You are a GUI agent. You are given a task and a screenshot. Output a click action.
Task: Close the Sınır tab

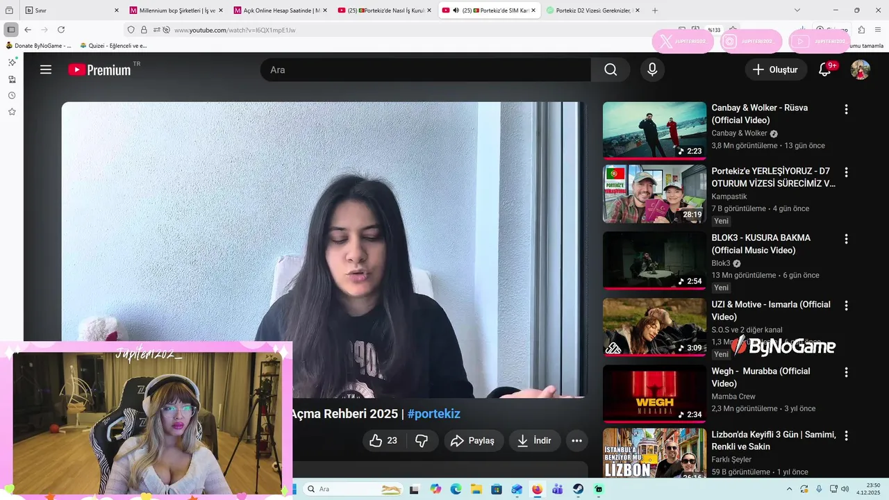tap(116, 10)
